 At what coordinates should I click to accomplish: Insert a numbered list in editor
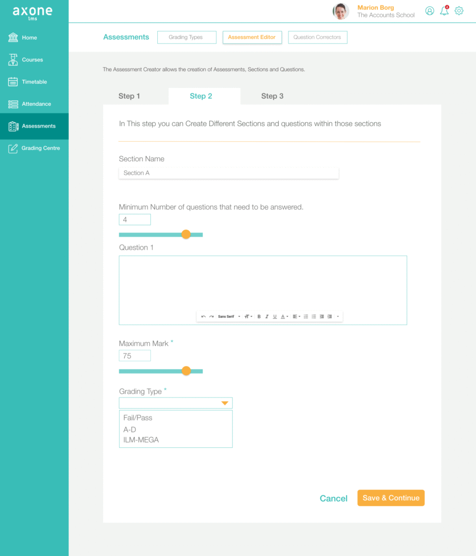click(306, 317)
